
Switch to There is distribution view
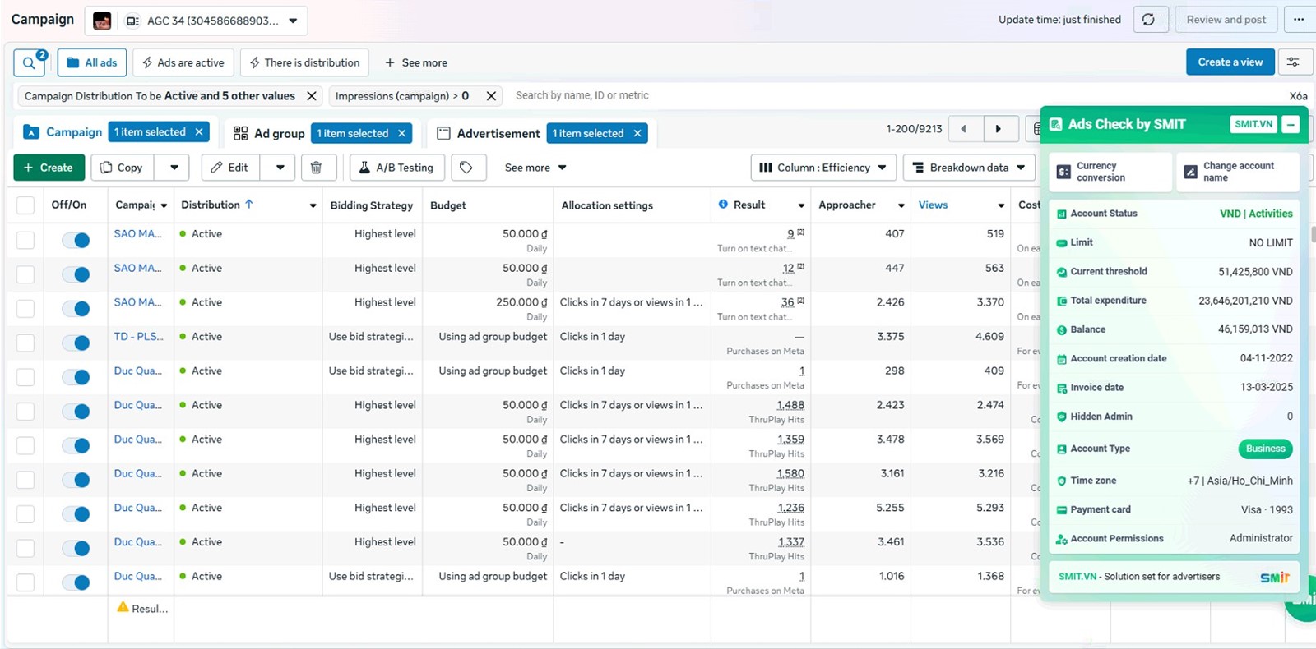304,62
